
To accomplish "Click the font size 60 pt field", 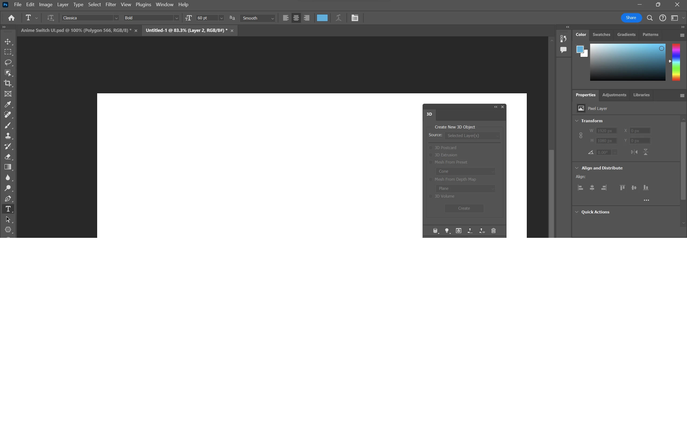I will [x=207, y=18].
